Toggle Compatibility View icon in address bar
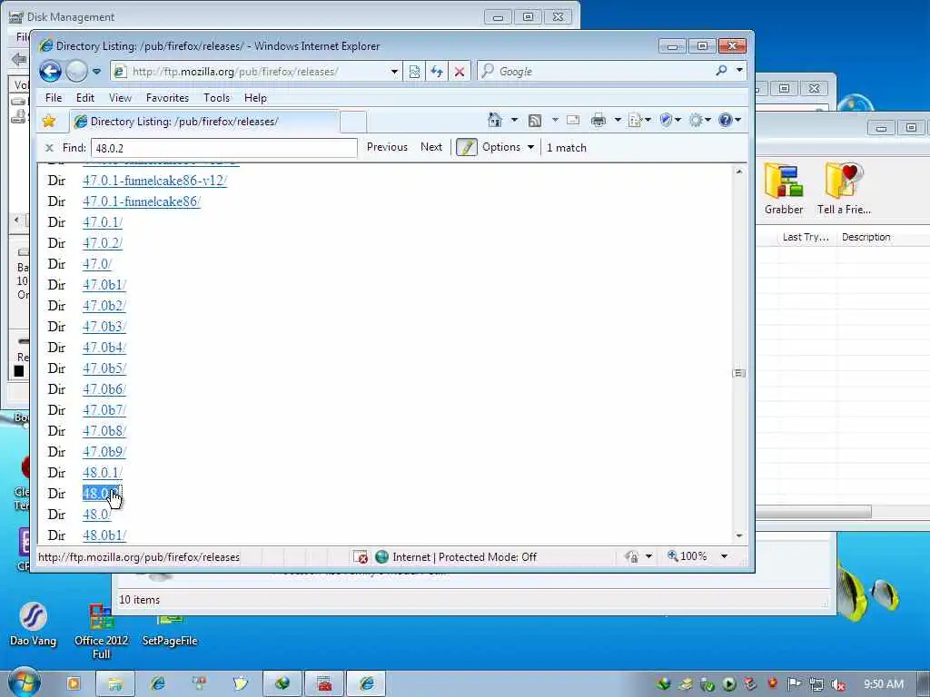Screen dimensions: 930x697 (x=414, y=72)
